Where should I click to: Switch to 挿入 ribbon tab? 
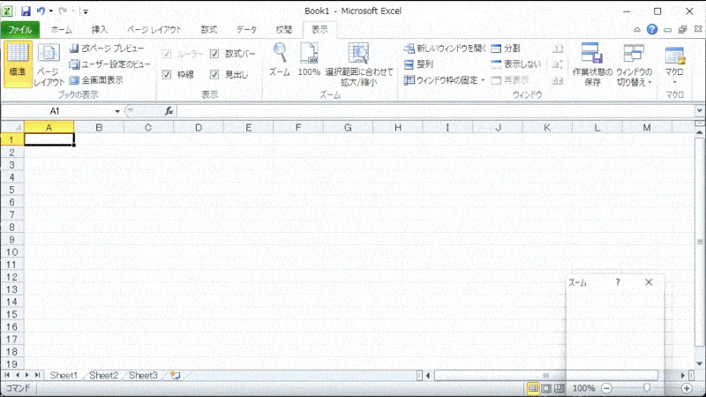(100, 30)
